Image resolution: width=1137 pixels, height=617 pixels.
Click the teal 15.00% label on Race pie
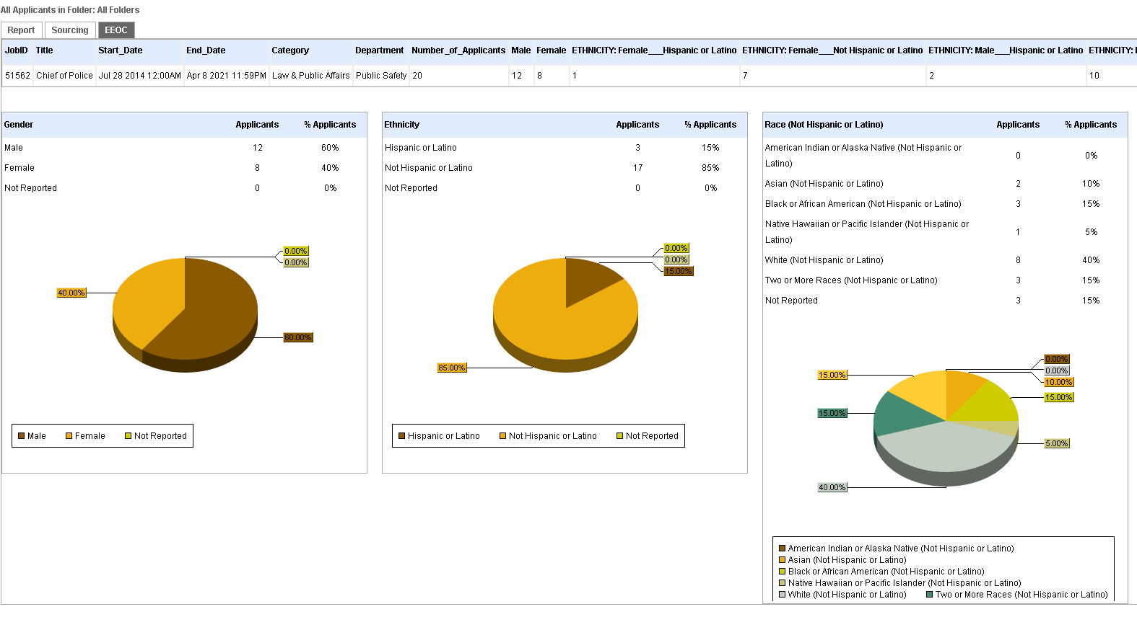coord(832,413)
